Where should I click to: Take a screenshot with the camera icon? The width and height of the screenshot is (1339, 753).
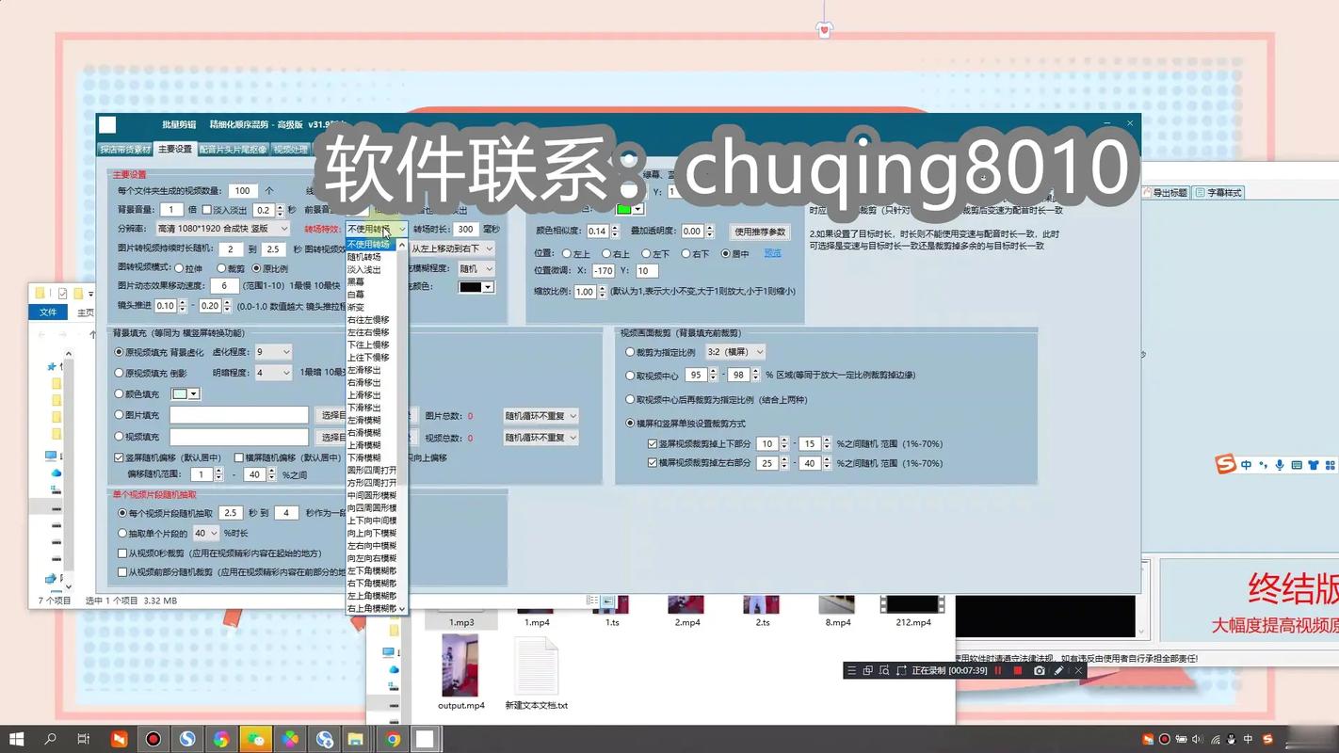1039,670
